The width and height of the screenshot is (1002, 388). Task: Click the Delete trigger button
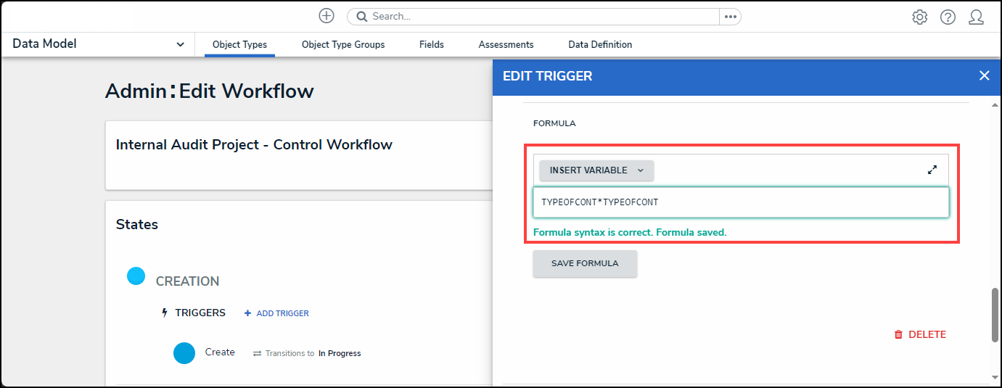pos(920,334)
